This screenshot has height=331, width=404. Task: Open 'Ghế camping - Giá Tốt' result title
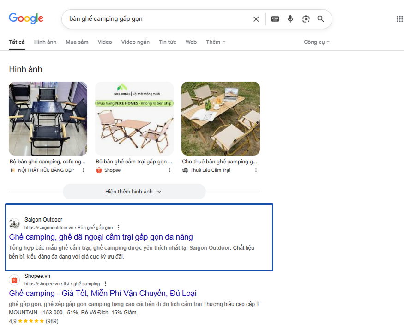tap(103, 294)
